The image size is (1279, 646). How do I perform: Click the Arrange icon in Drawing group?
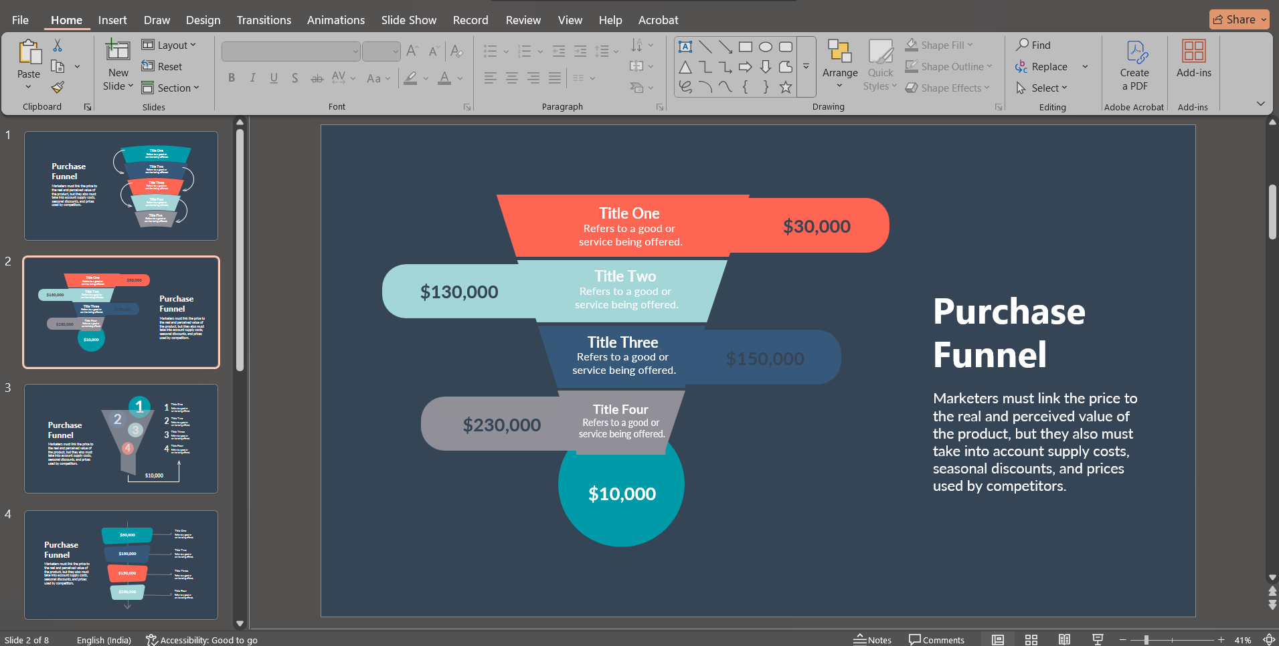click(839, 59)
